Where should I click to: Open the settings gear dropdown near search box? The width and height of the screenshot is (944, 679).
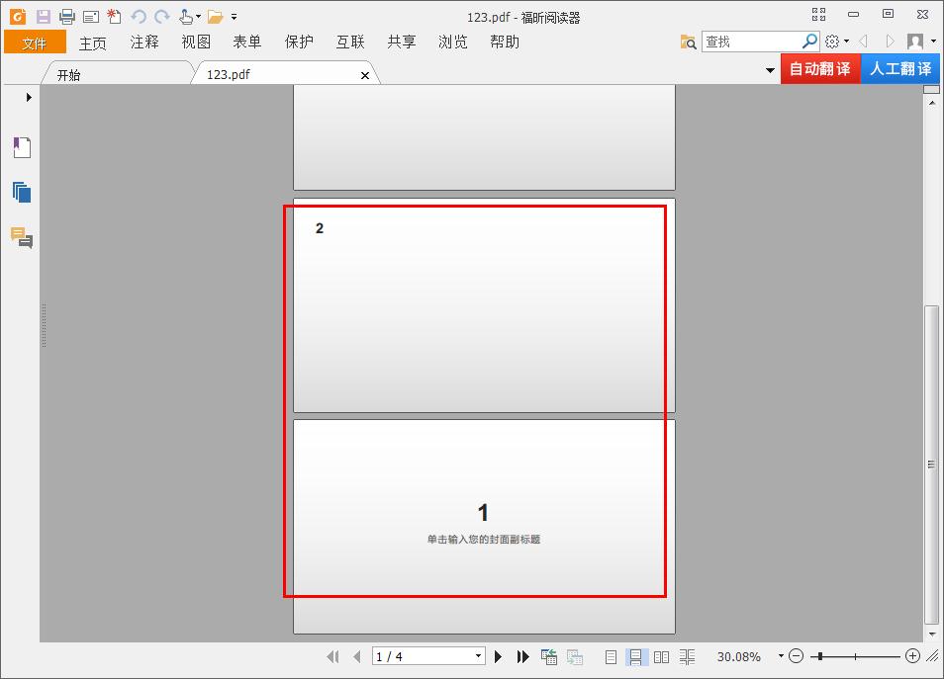834,41
